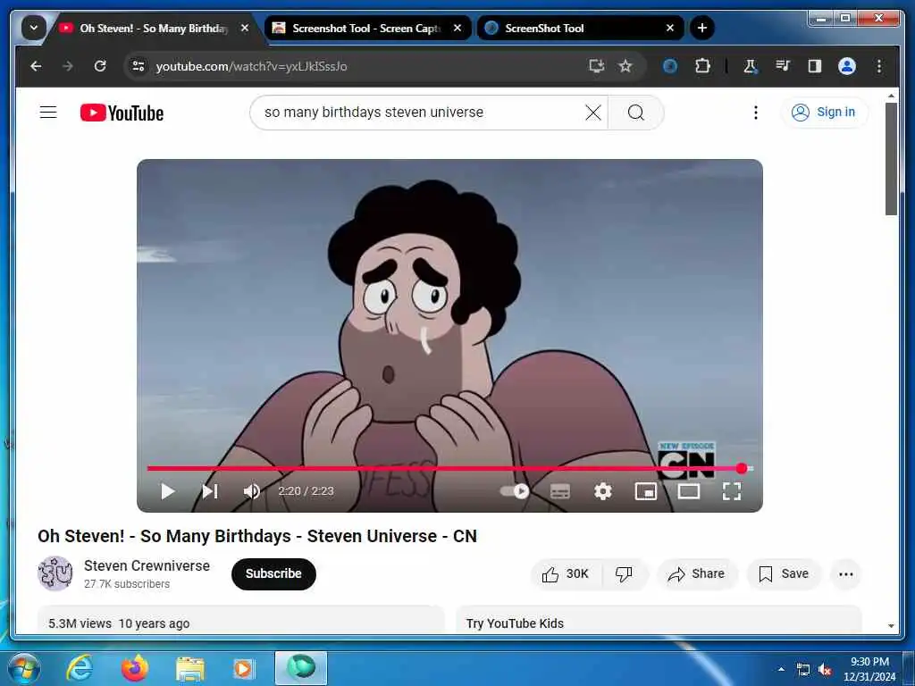Switch to the Oh Steven! YouTube tab
This screenshot has width=915, height=686.
click(x=154, y=28)
